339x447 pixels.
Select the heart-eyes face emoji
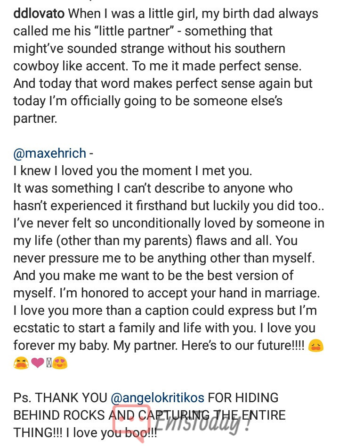point(60,363)
